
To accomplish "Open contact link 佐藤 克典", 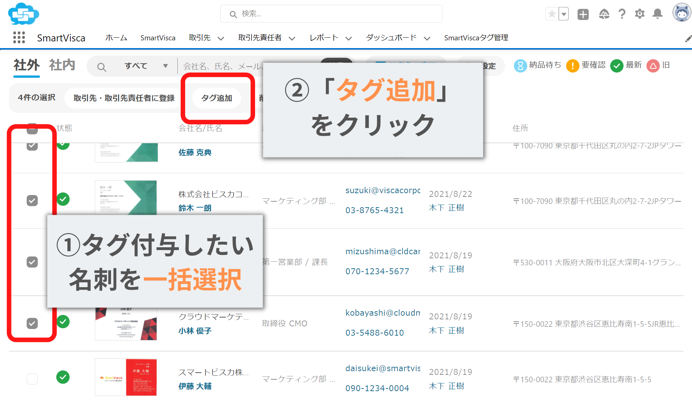I will 195,152.
